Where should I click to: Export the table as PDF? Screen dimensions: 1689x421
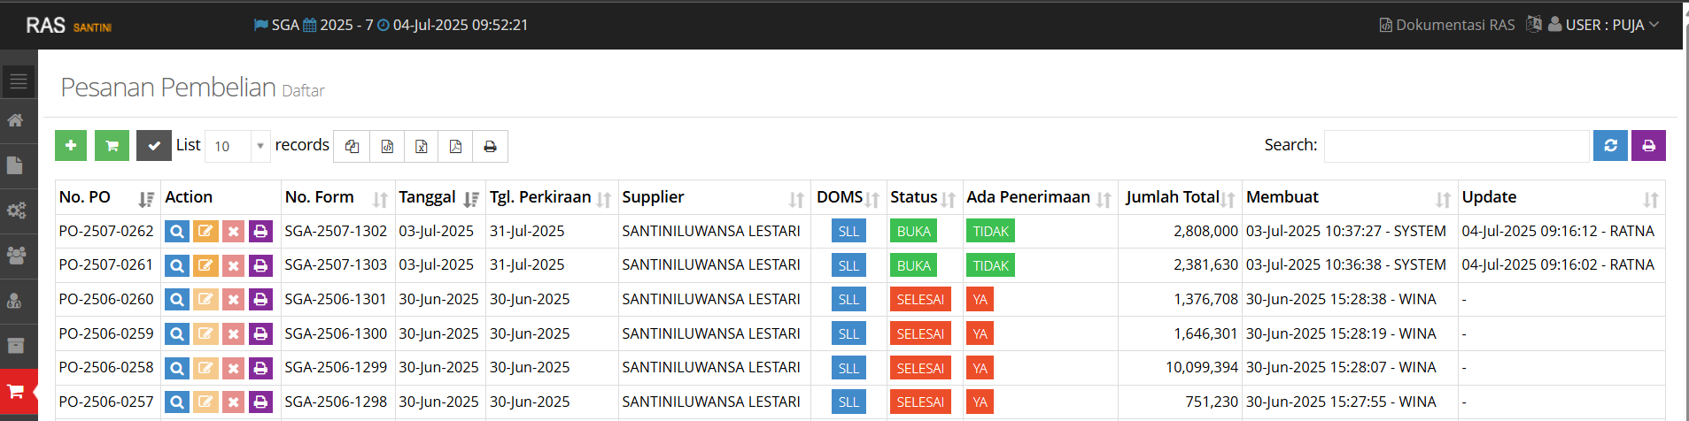455,147
